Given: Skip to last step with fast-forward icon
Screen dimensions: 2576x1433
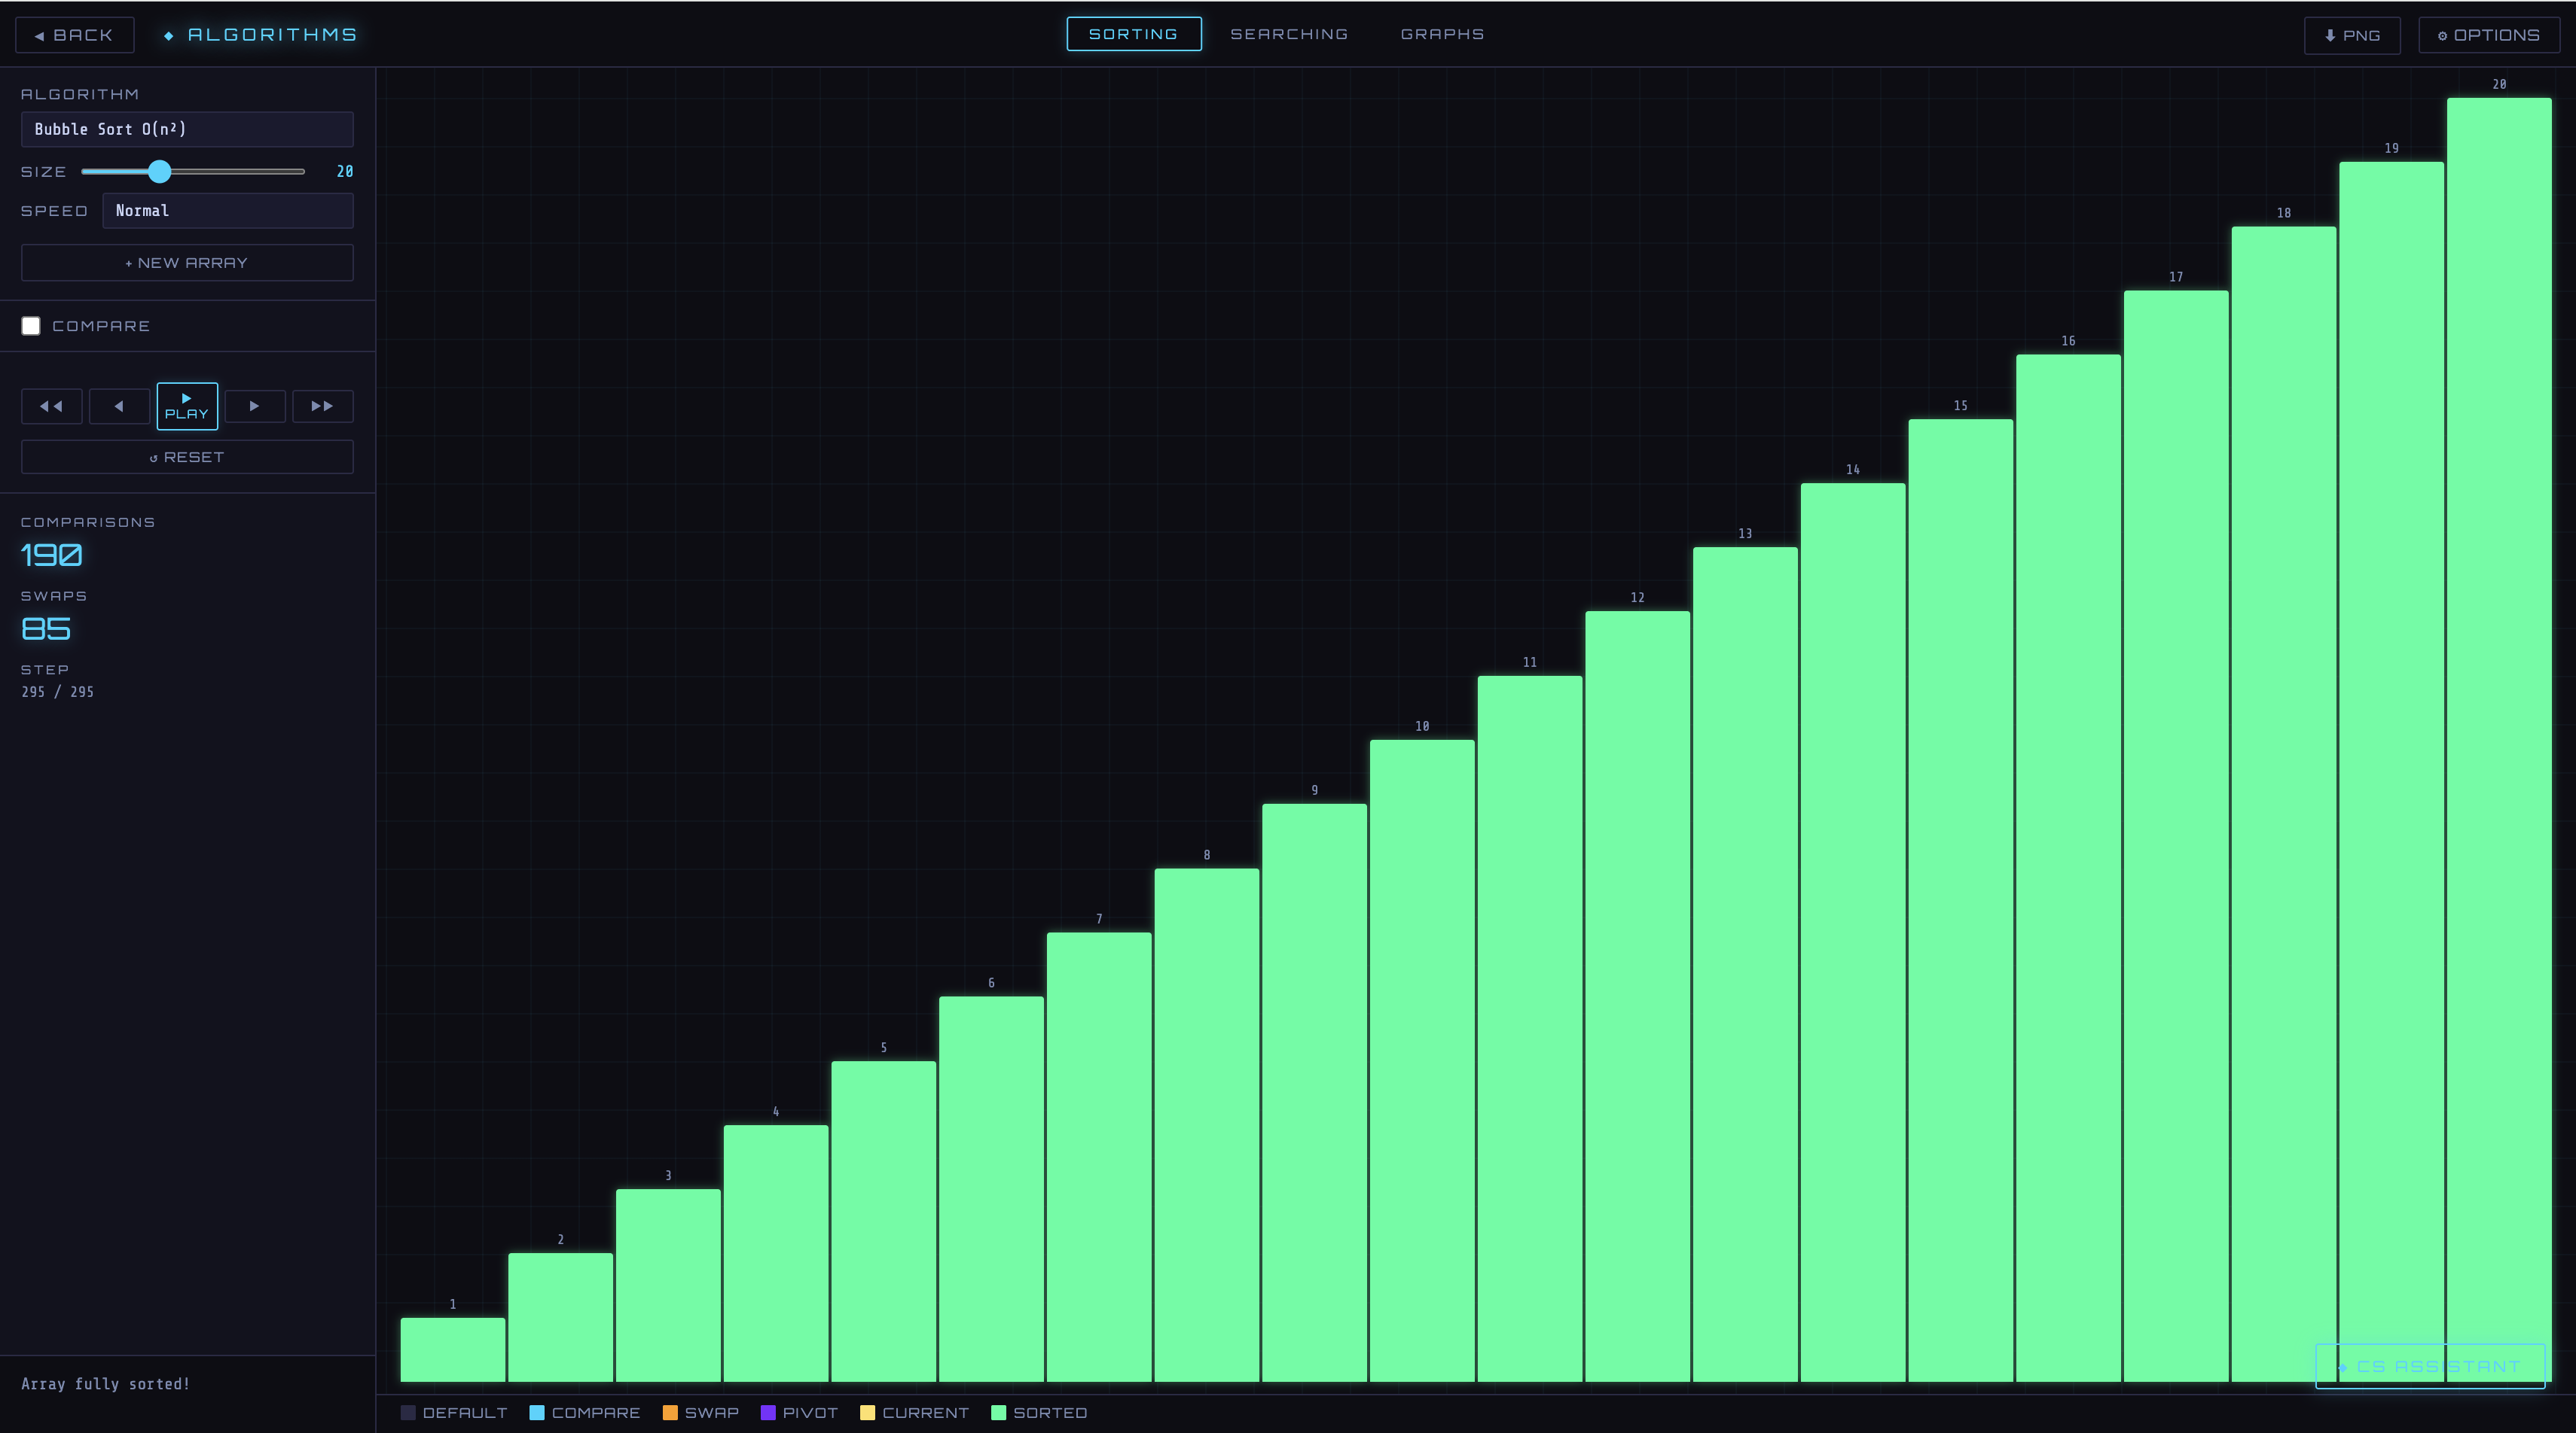Looking at the screenshot, I should click(x=322, y=406).
